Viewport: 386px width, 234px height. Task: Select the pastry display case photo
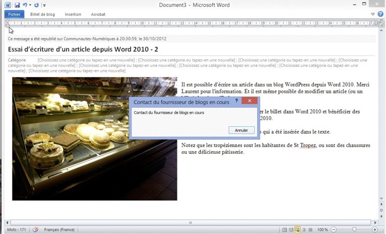[x=95, y=139]
